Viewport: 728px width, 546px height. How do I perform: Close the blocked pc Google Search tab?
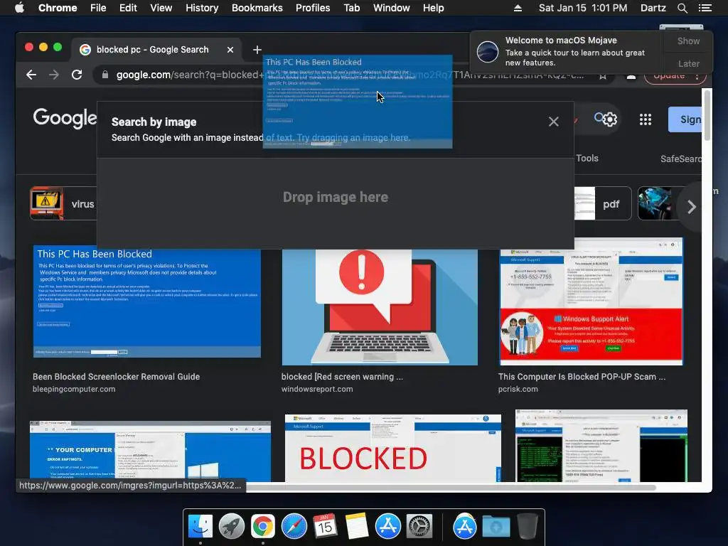230,50
